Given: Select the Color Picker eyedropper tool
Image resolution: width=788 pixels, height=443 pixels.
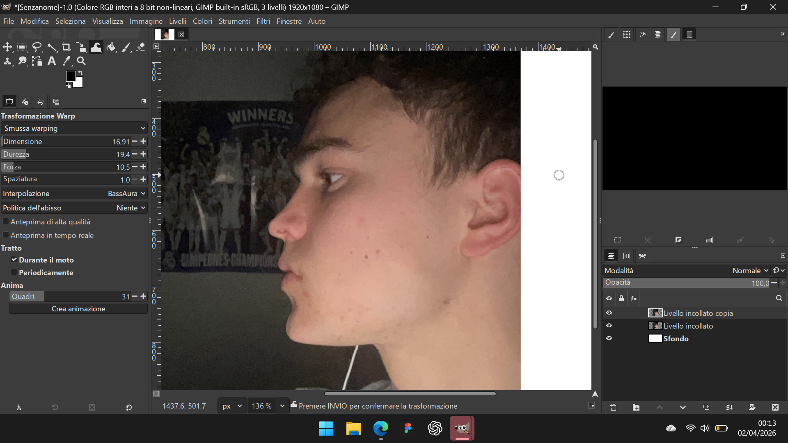Looking at the screenshot, I should (66, 61).
